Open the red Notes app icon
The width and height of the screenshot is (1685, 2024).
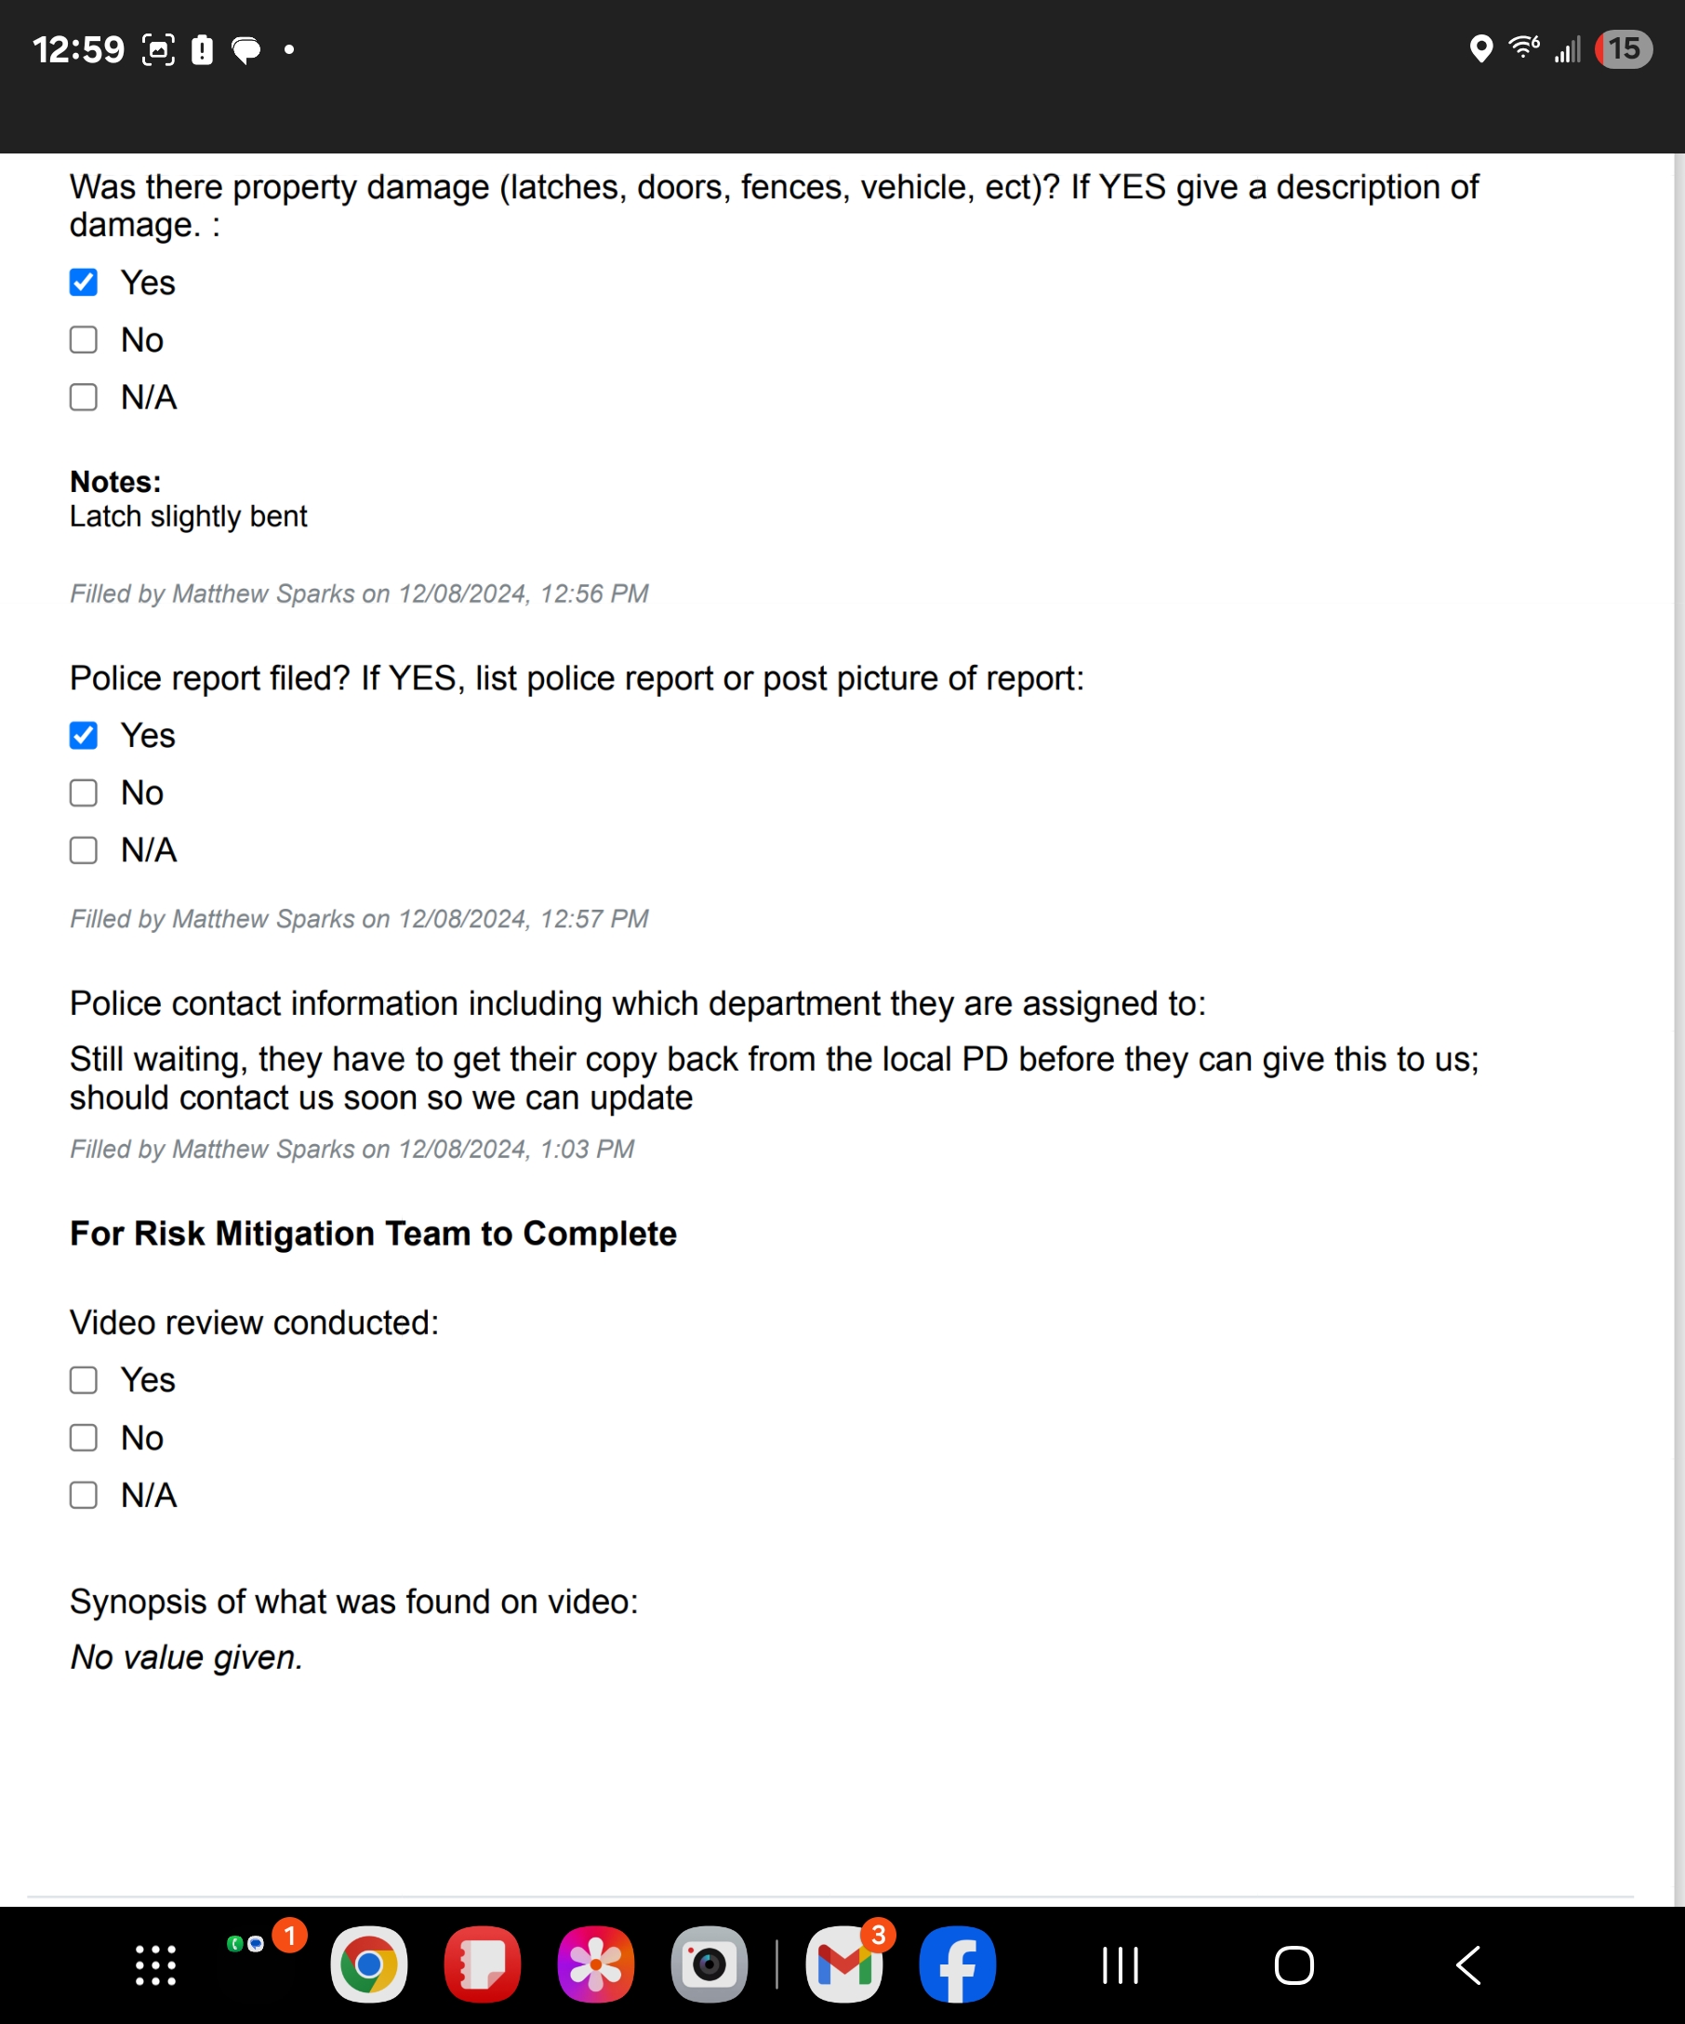pos(482,1964)
